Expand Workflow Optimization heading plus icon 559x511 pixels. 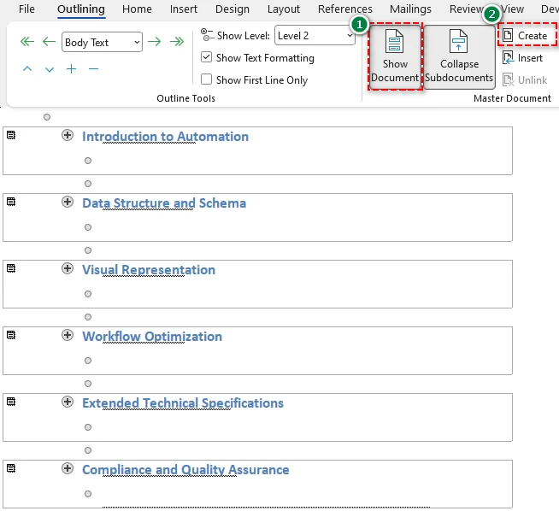pyautogui.click(x=68, y=335)
